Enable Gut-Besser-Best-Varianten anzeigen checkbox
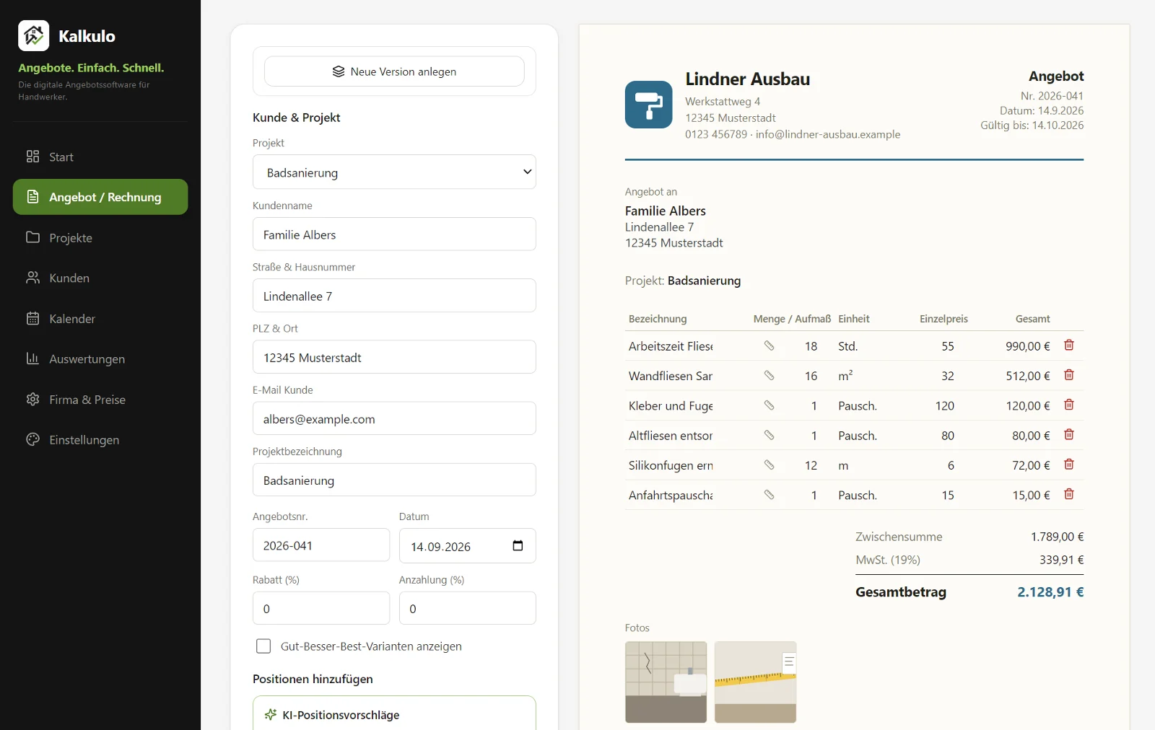The image size is (1155, 730). click(263, 646)
